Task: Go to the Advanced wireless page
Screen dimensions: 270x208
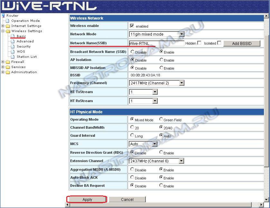Action: click(x=25, y=41)
